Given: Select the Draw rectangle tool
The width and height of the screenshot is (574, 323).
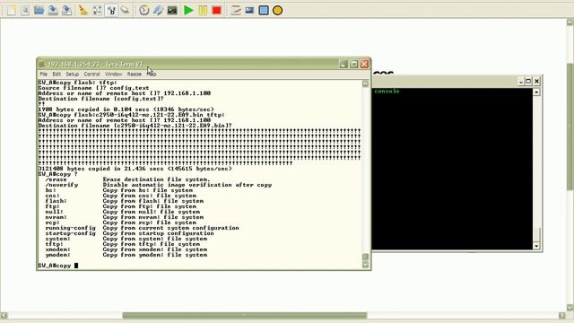Looking at the screenshot, I should tap(264, 10).
